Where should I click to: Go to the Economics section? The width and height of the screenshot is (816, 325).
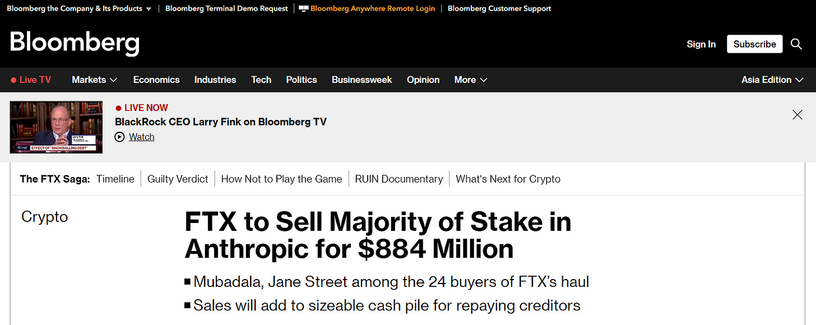(x=156, y=80)
